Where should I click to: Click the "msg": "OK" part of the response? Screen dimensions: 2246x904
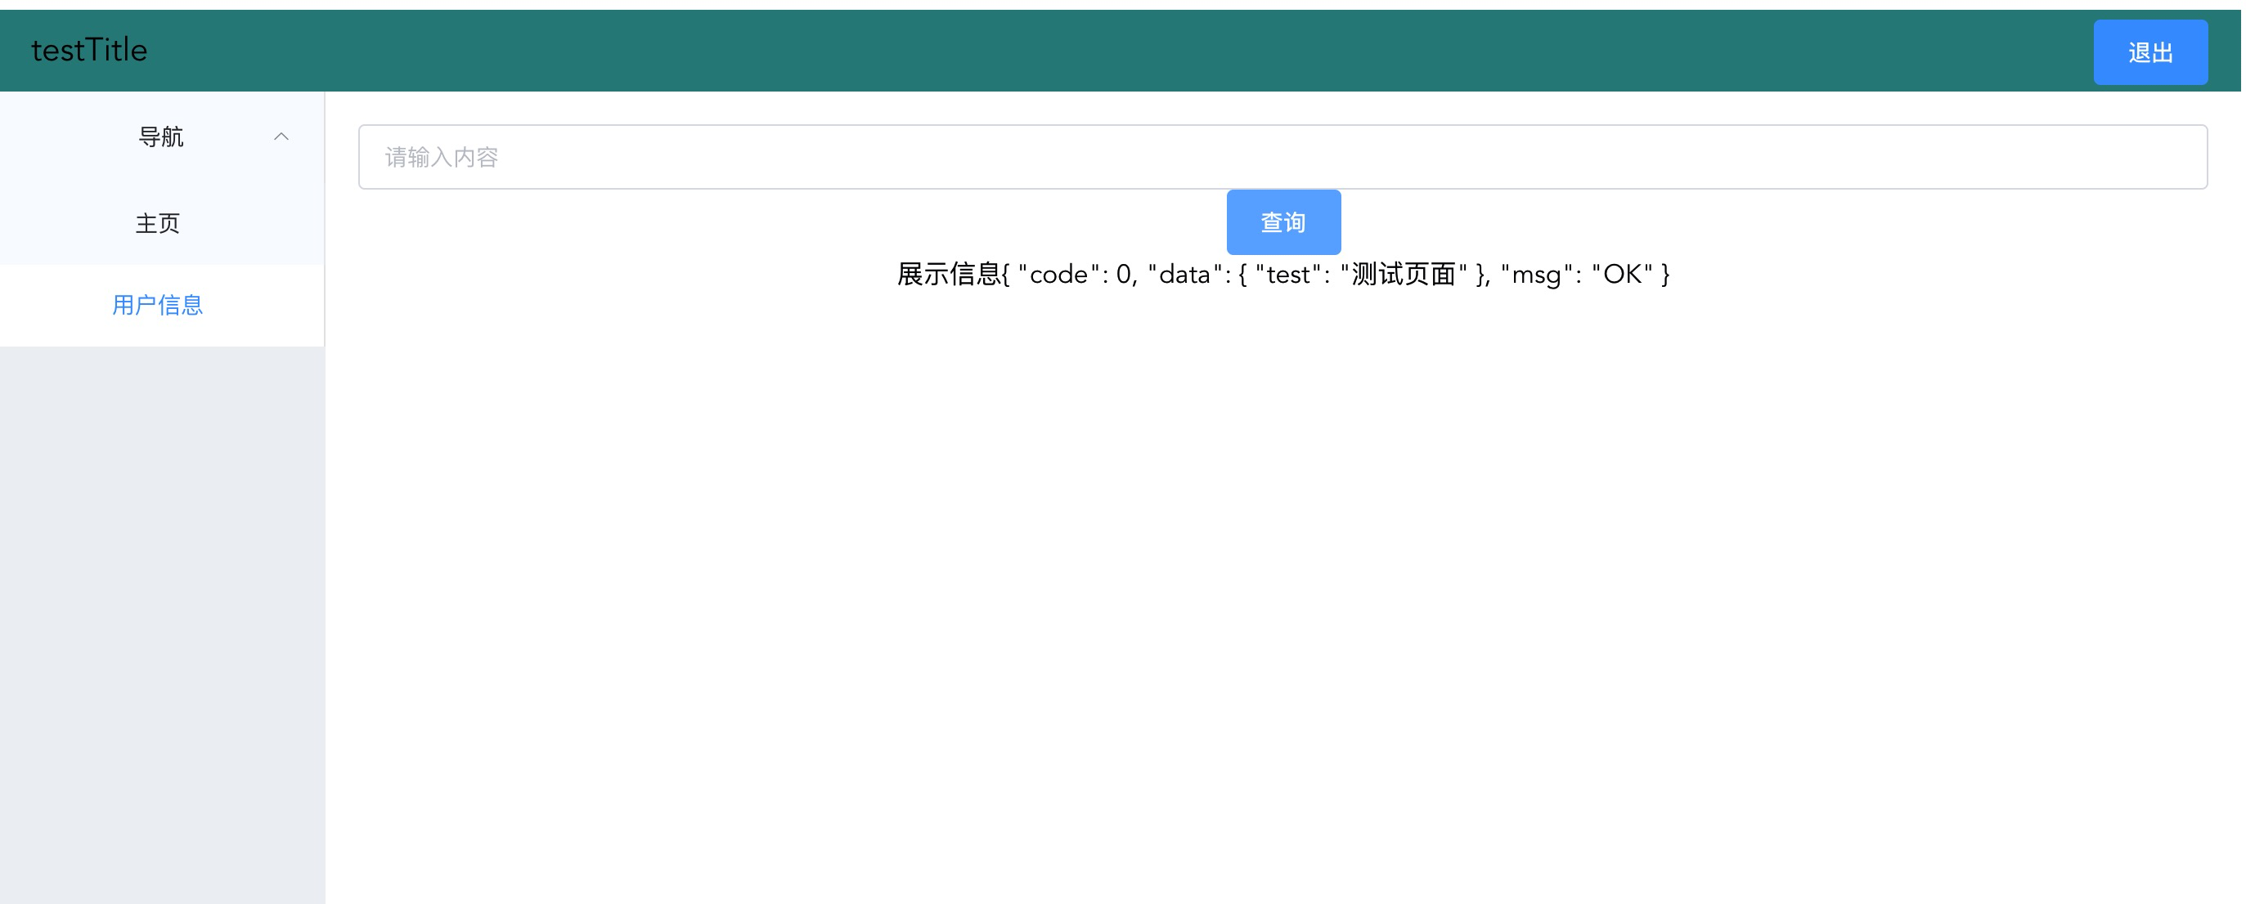[1576, 275]
